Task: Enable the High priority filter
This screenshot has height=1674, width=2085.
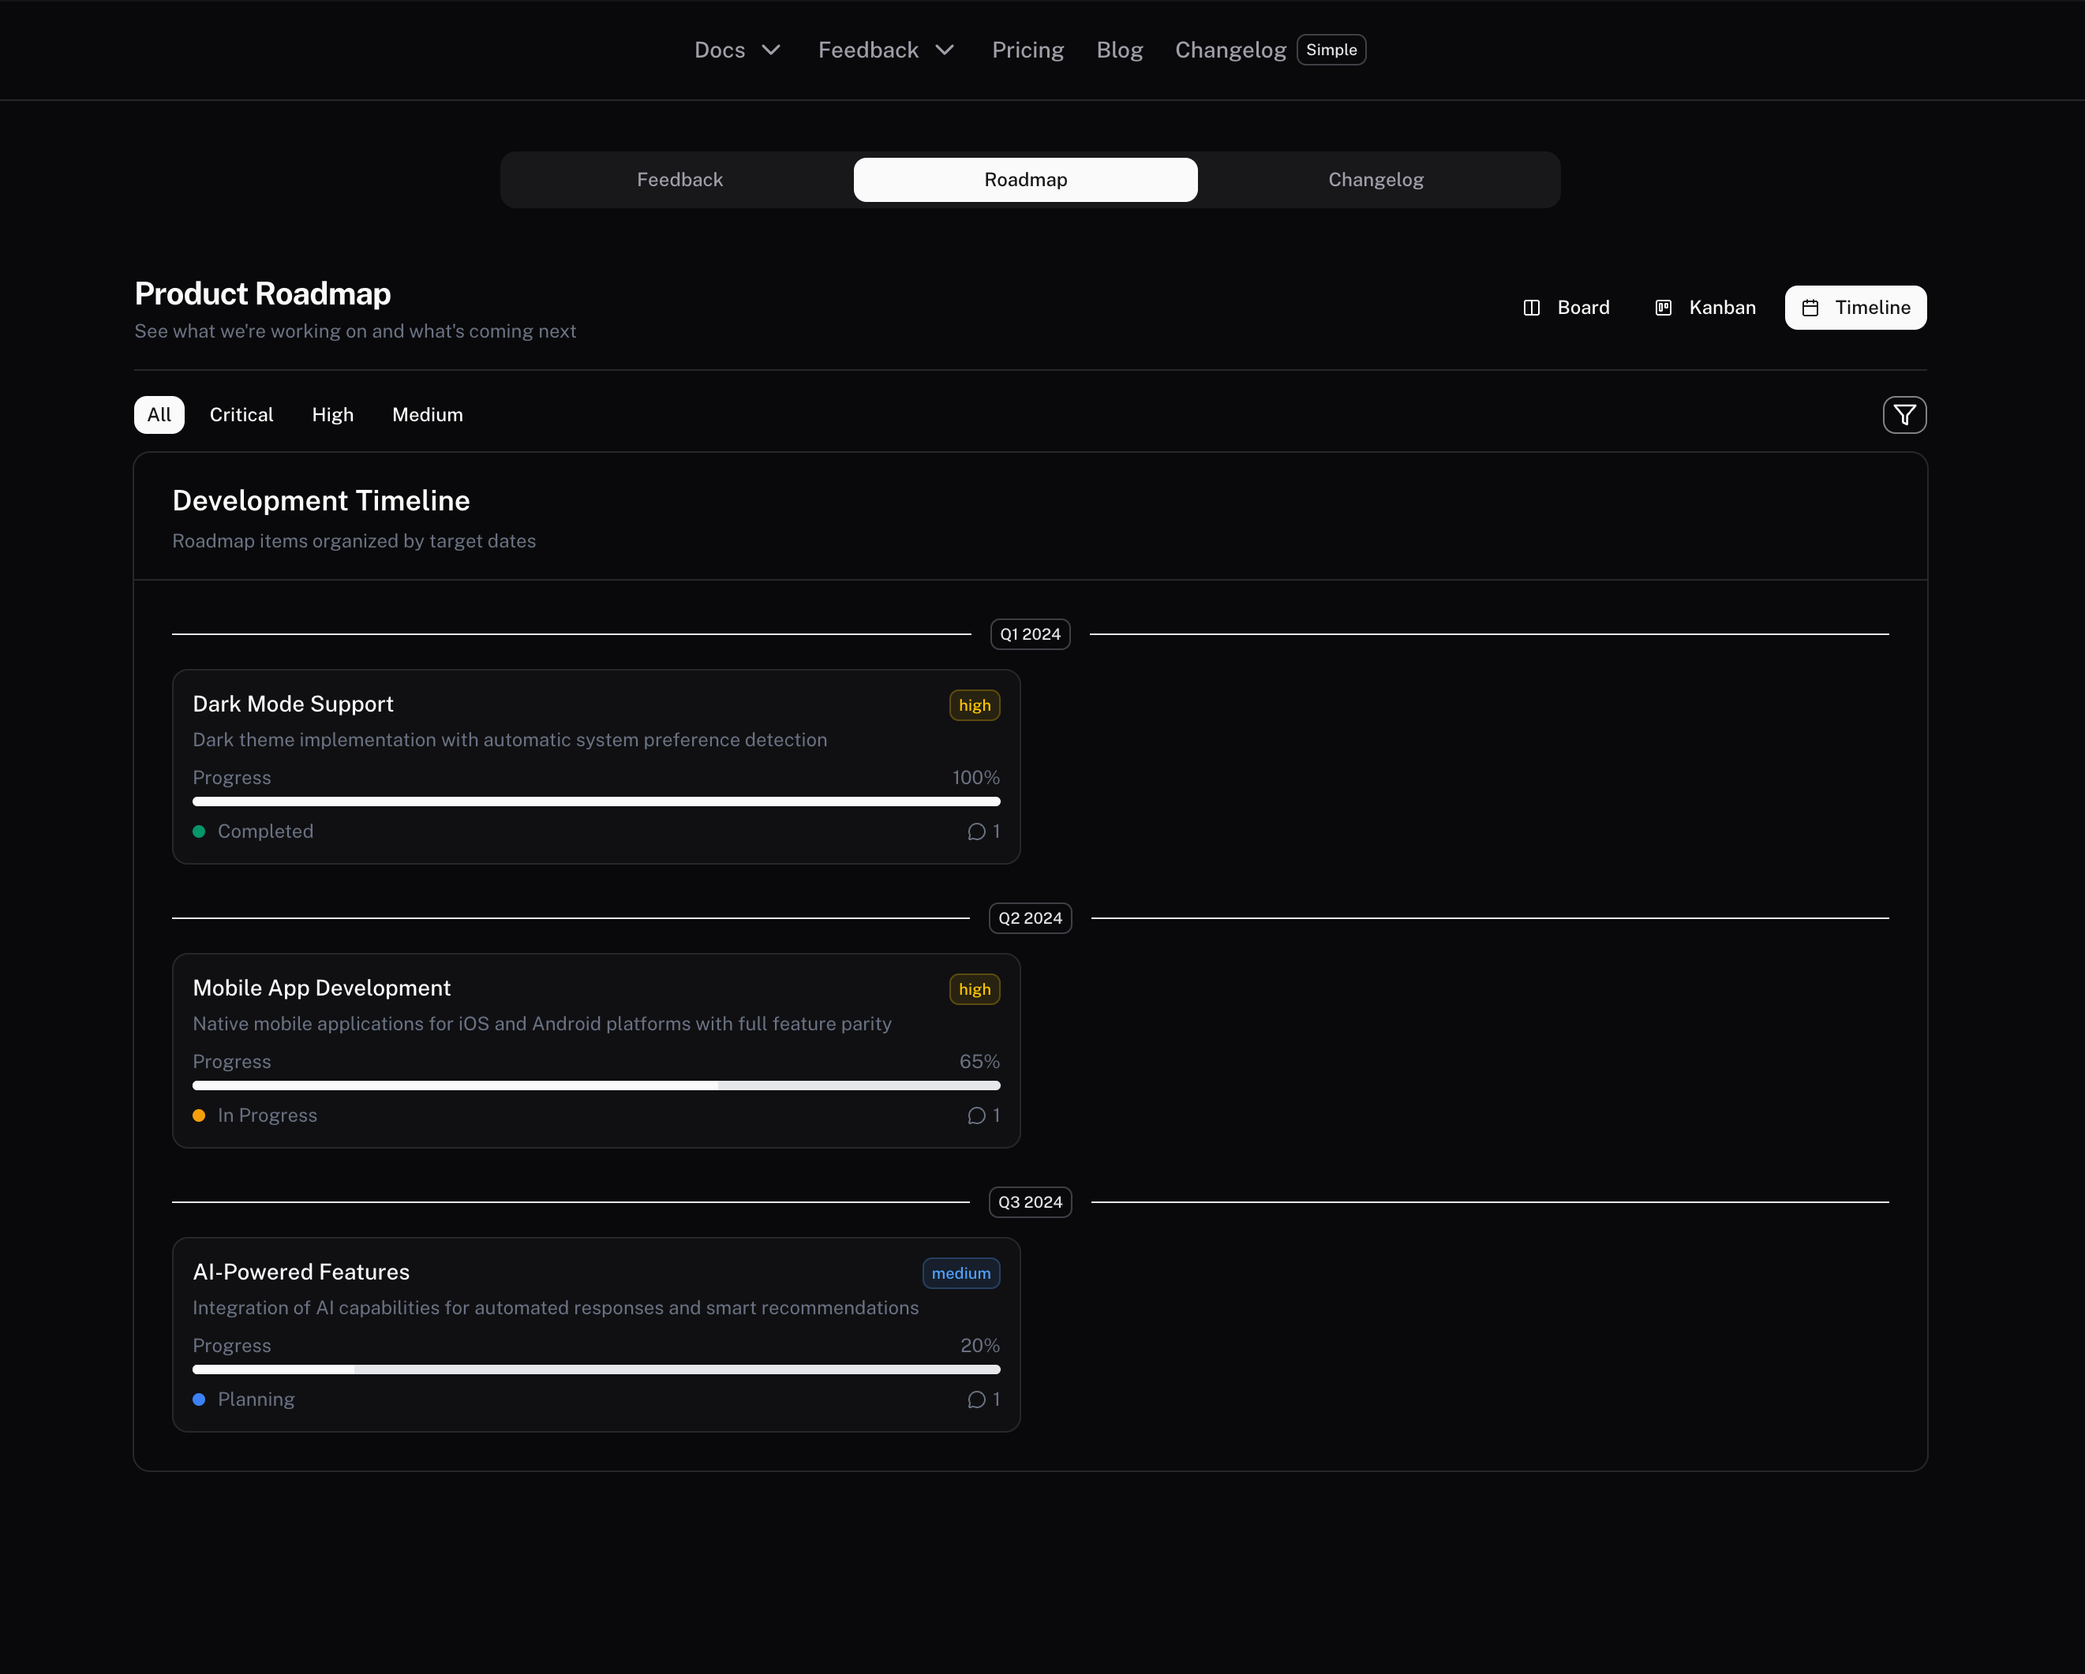Action: (331, 415)
